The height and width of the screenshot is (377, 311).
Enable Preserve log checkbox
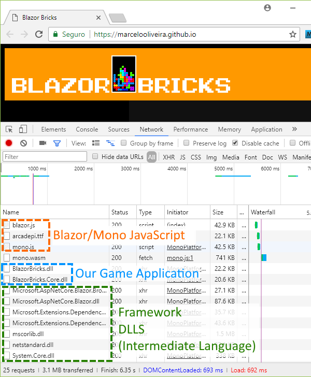pos(186,143)
